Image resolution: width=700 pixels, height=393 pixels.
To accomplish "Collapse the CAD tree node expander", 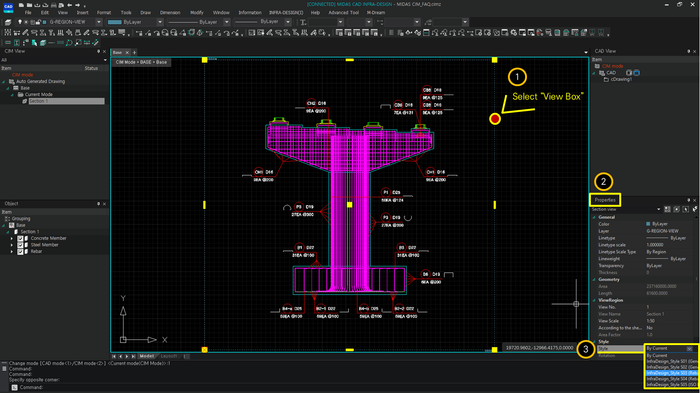I will click(594, 73).
